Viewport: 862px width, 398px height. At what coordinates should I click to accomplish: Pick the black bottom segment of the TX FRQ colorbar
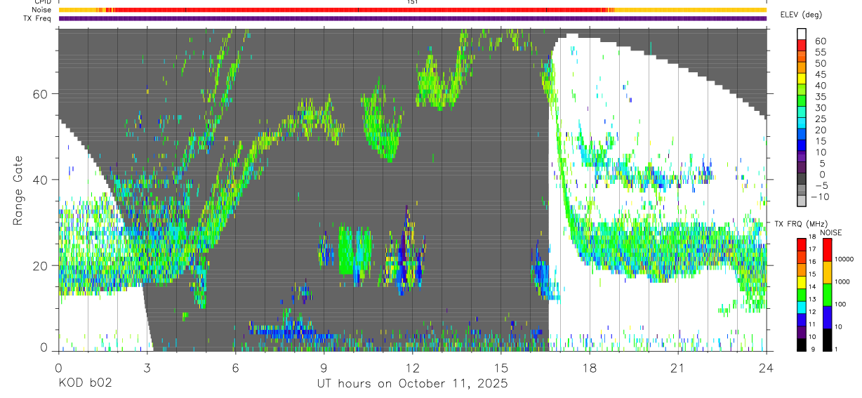(802, 345)
